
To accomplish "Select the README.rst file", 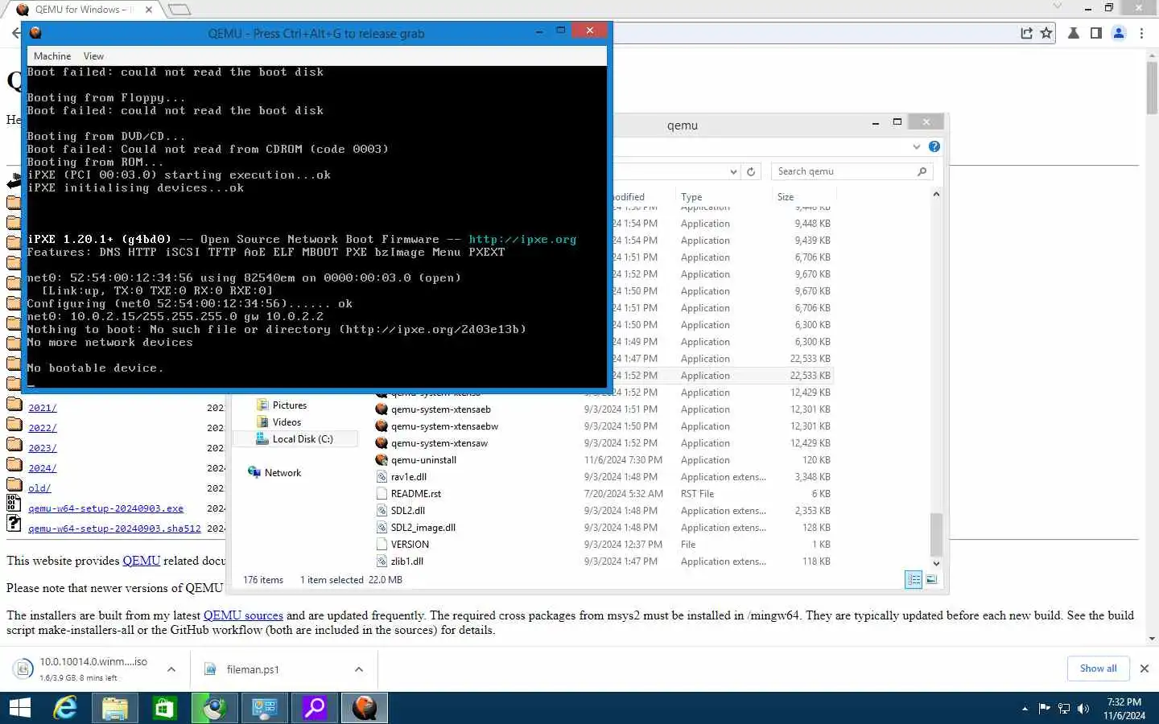I will tap(415, 494).
